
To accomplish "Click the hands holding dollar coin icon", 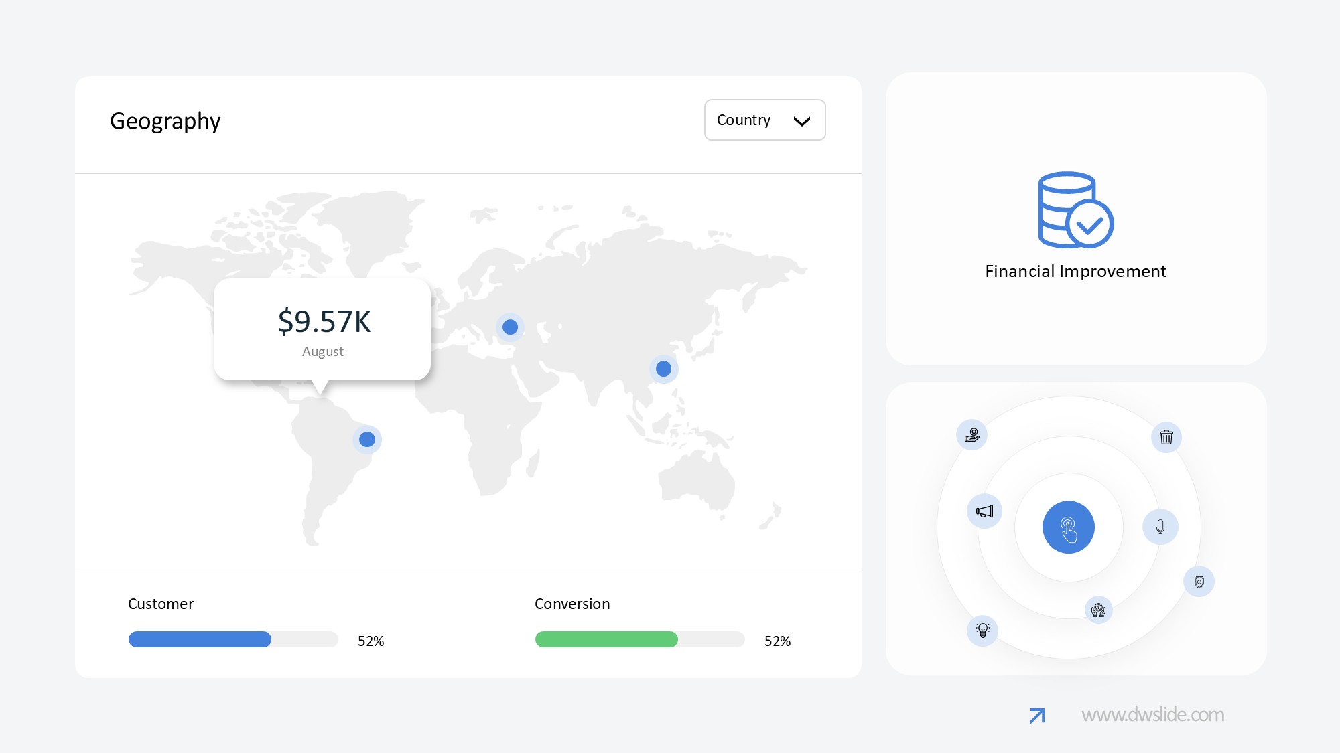I will [1098, 610].
